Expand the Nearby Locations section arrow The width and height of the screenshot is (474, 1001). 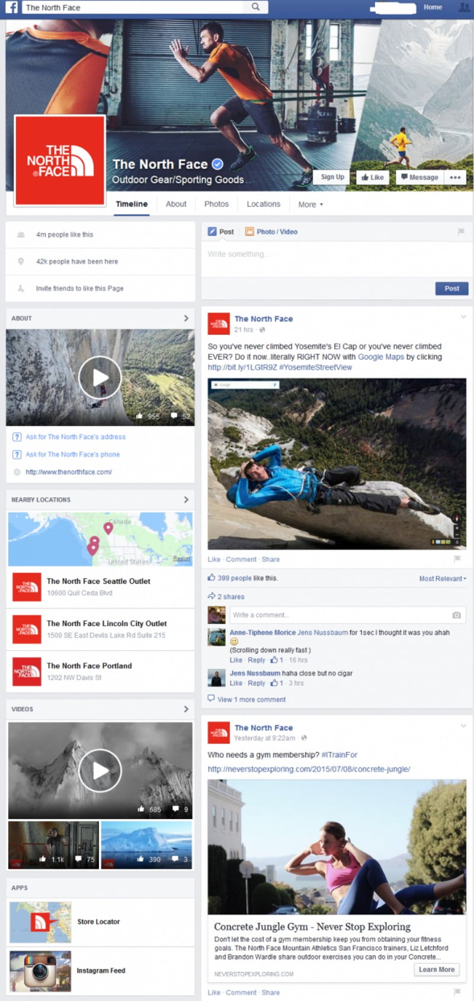(186, 500)
